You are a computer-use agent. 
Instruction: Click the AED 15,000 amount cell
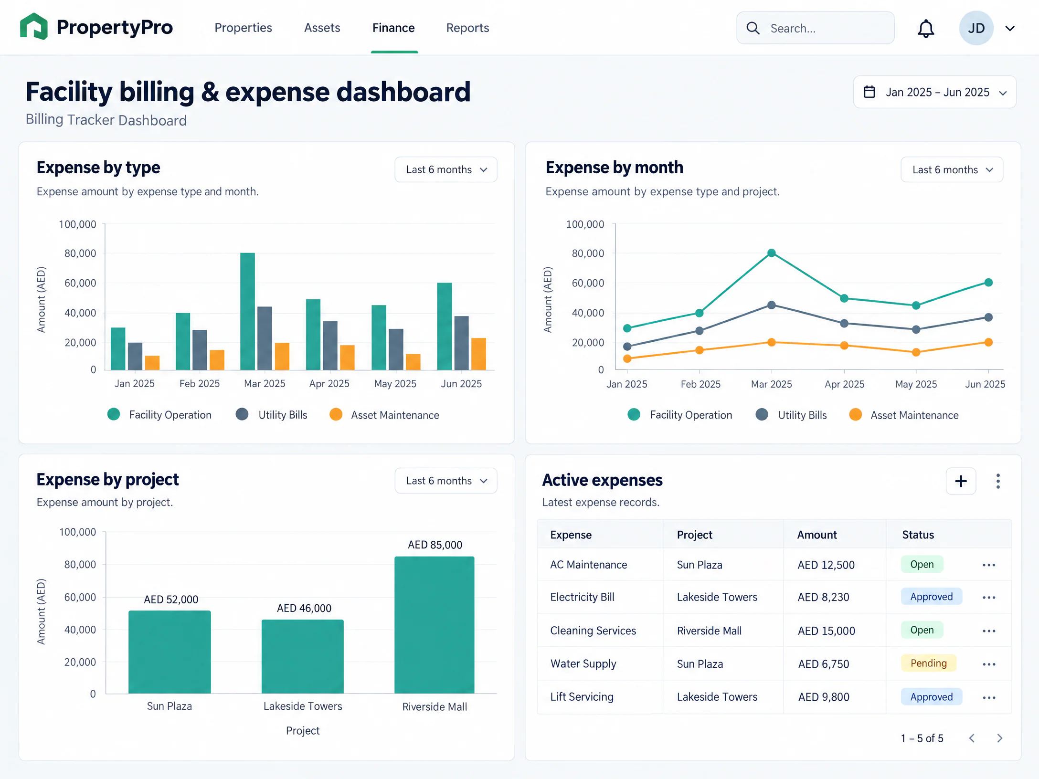(x=826, y=631)
